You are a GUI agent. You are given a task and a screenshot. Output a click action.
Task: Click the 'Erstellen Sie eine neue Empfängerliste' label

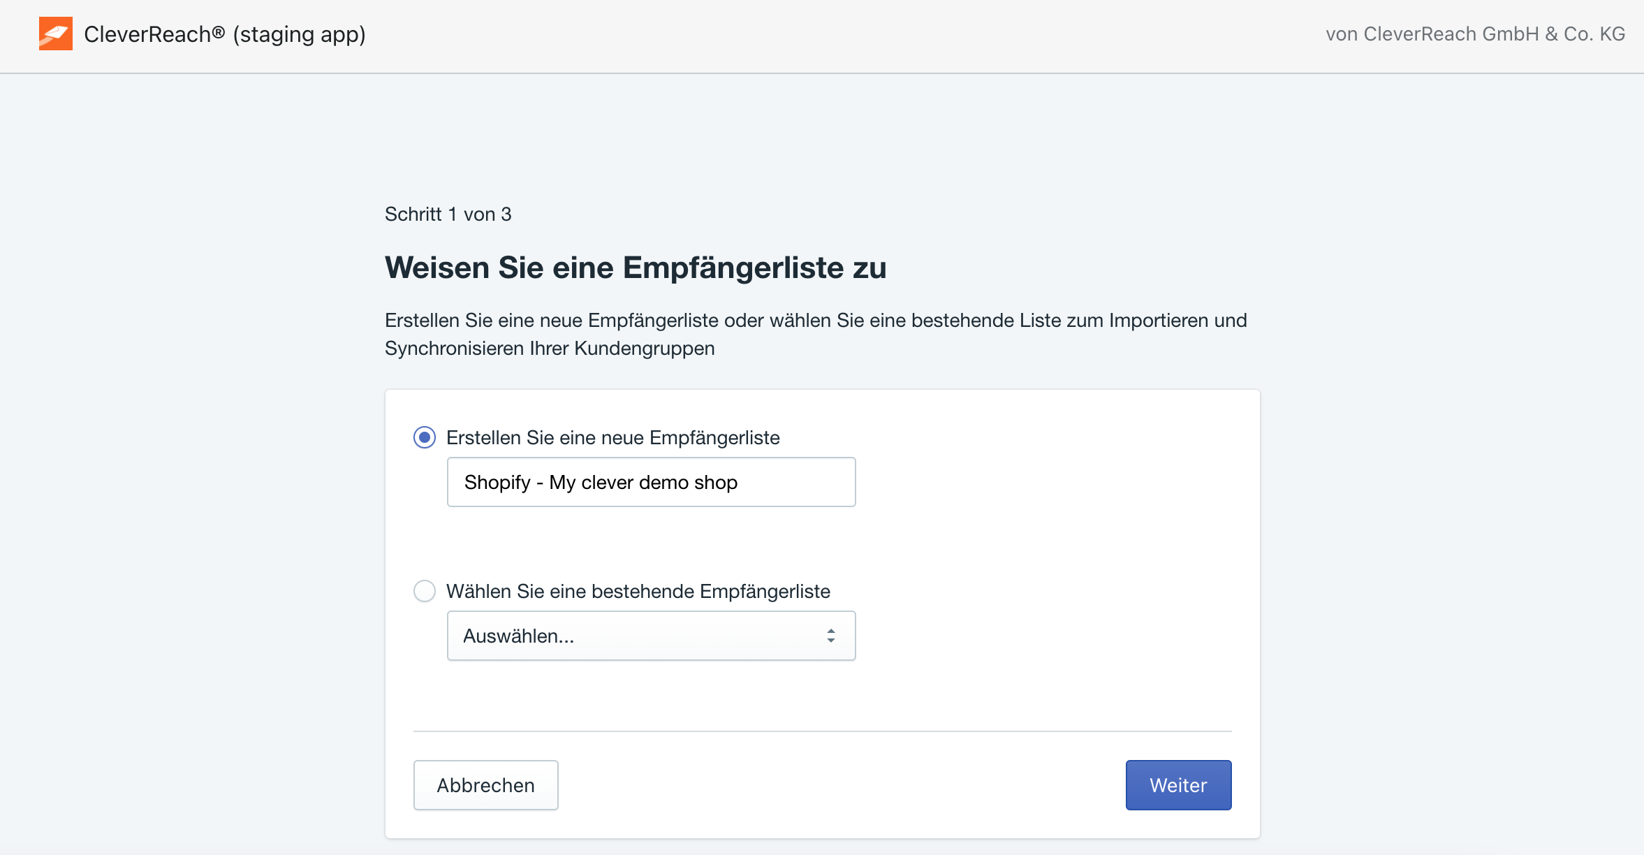click(x=613, y=437)
